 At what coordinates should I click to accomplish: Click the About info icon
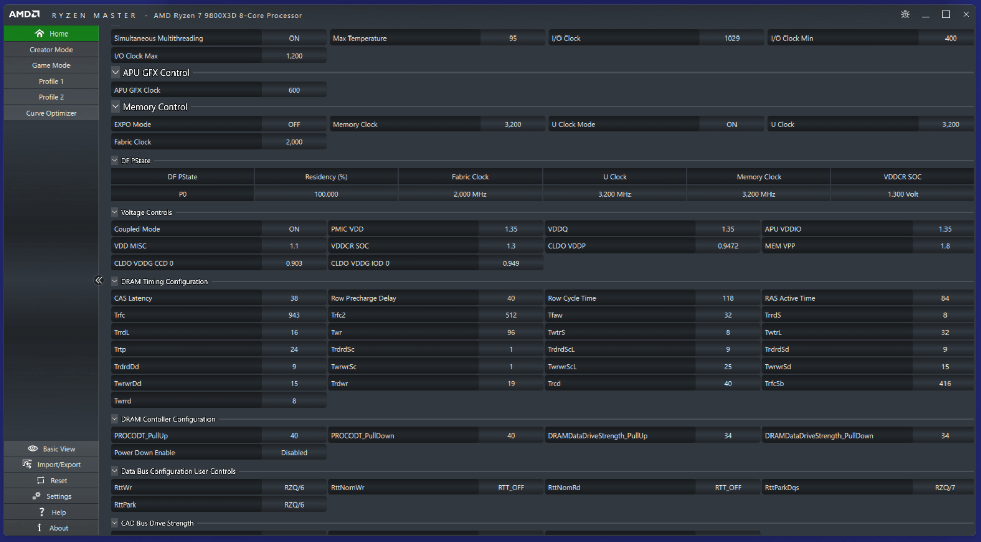pyautogui.click(x=39, y=527)
